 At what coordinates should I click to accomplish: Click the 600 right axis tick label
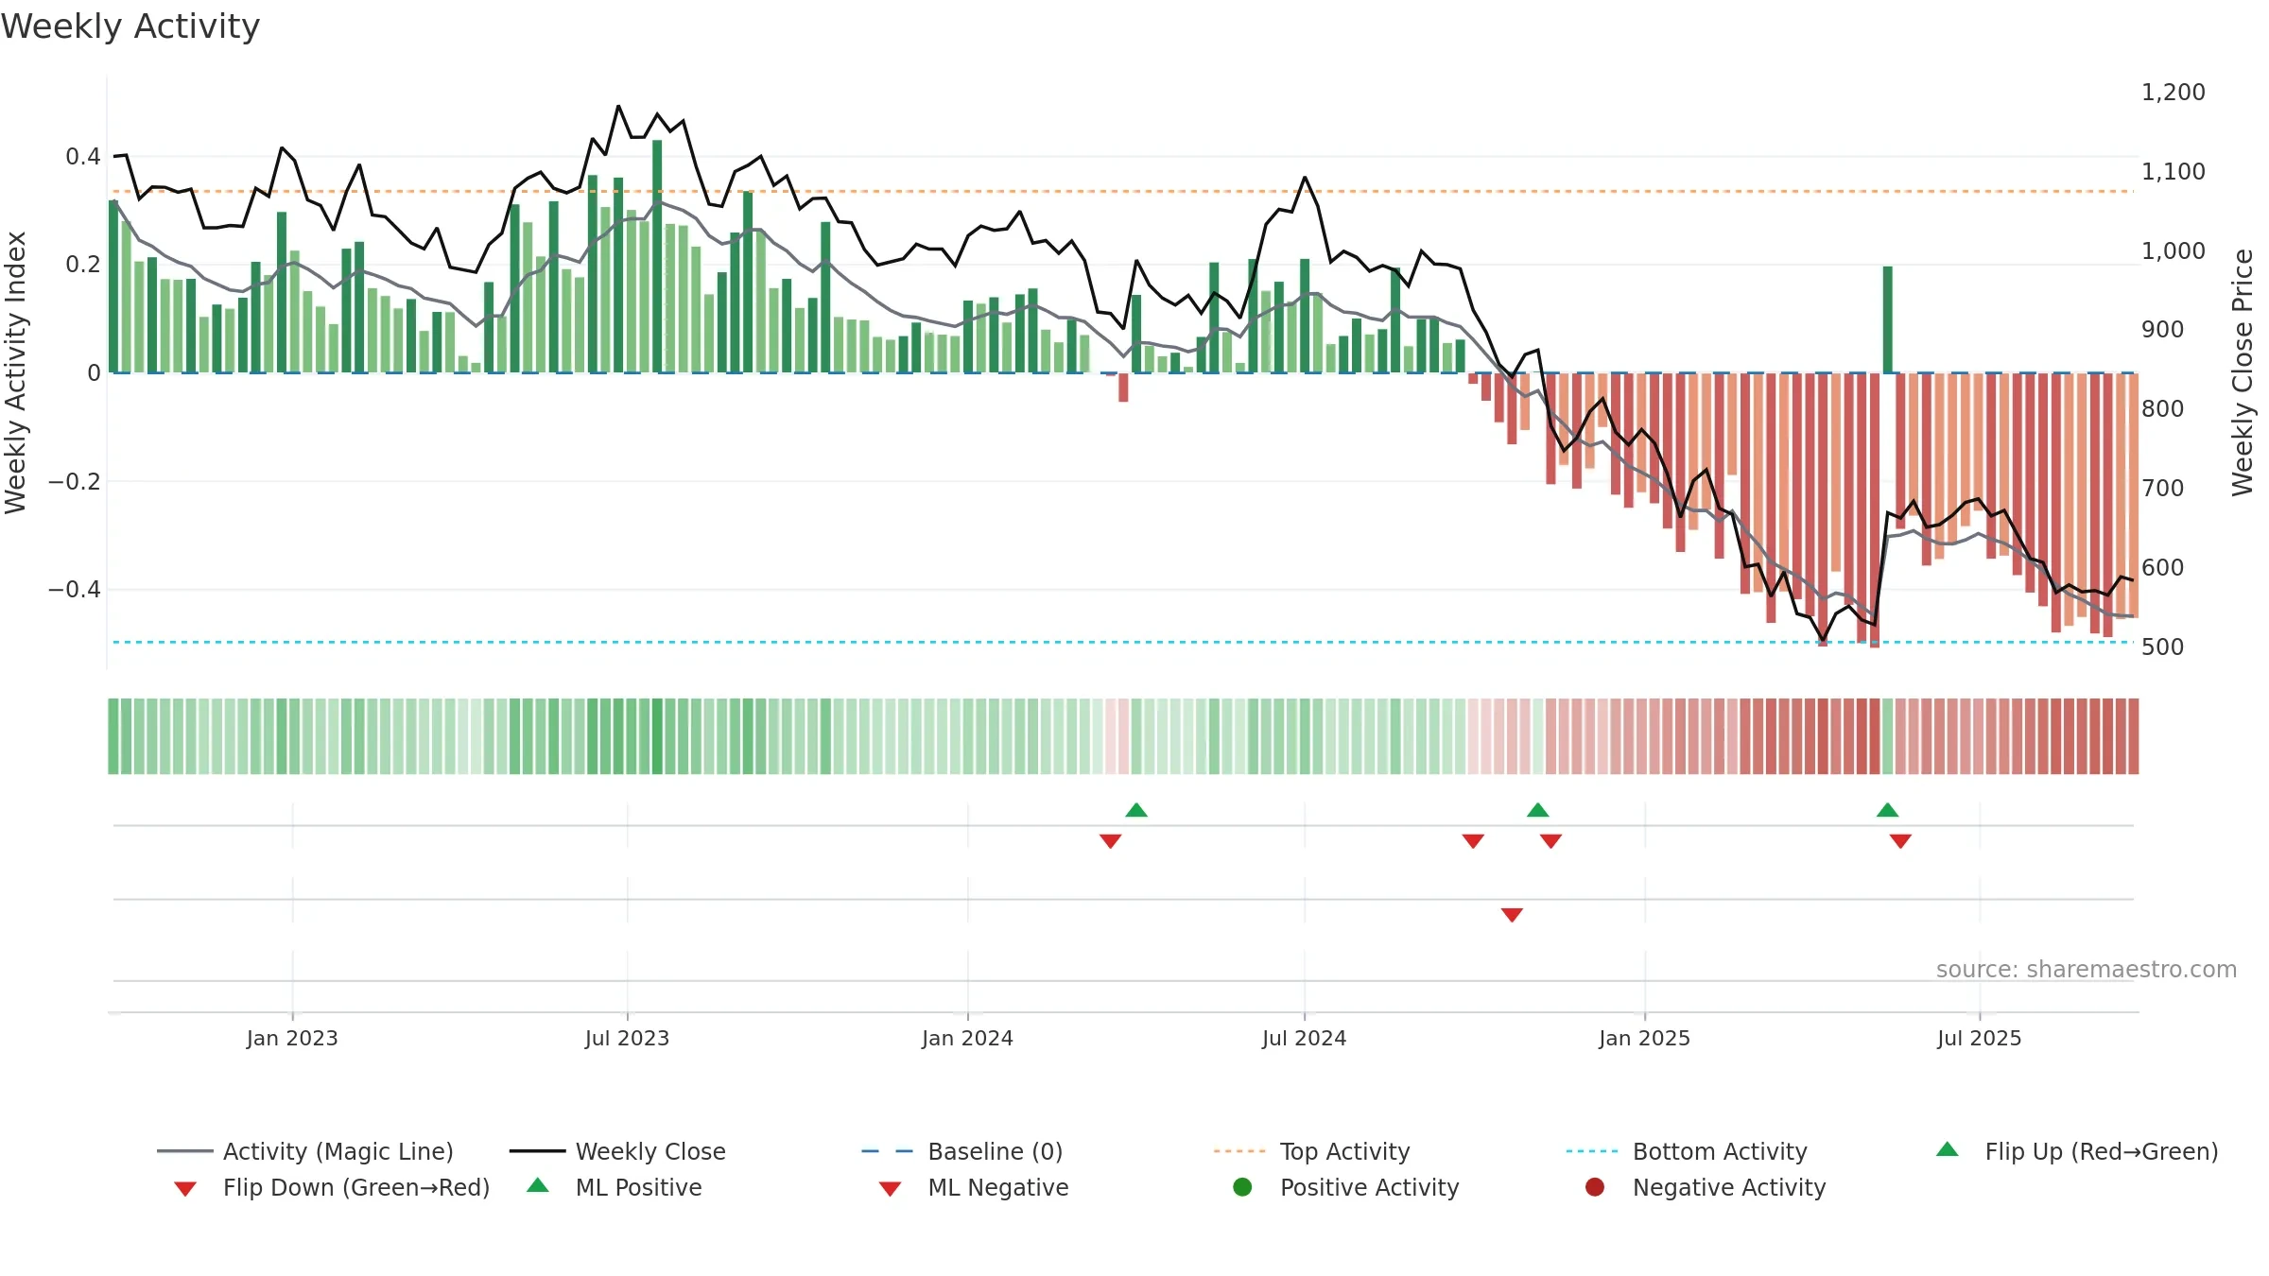2162,568
